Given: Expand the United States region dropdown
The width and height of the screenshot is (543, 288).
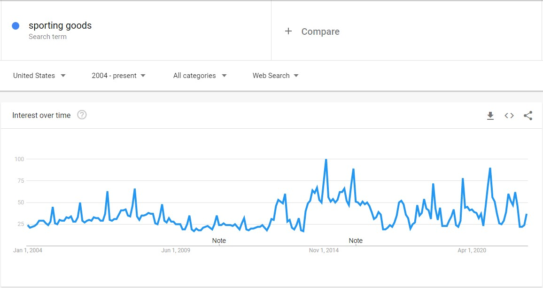Looking at the screenshot, I should point(39,76).
